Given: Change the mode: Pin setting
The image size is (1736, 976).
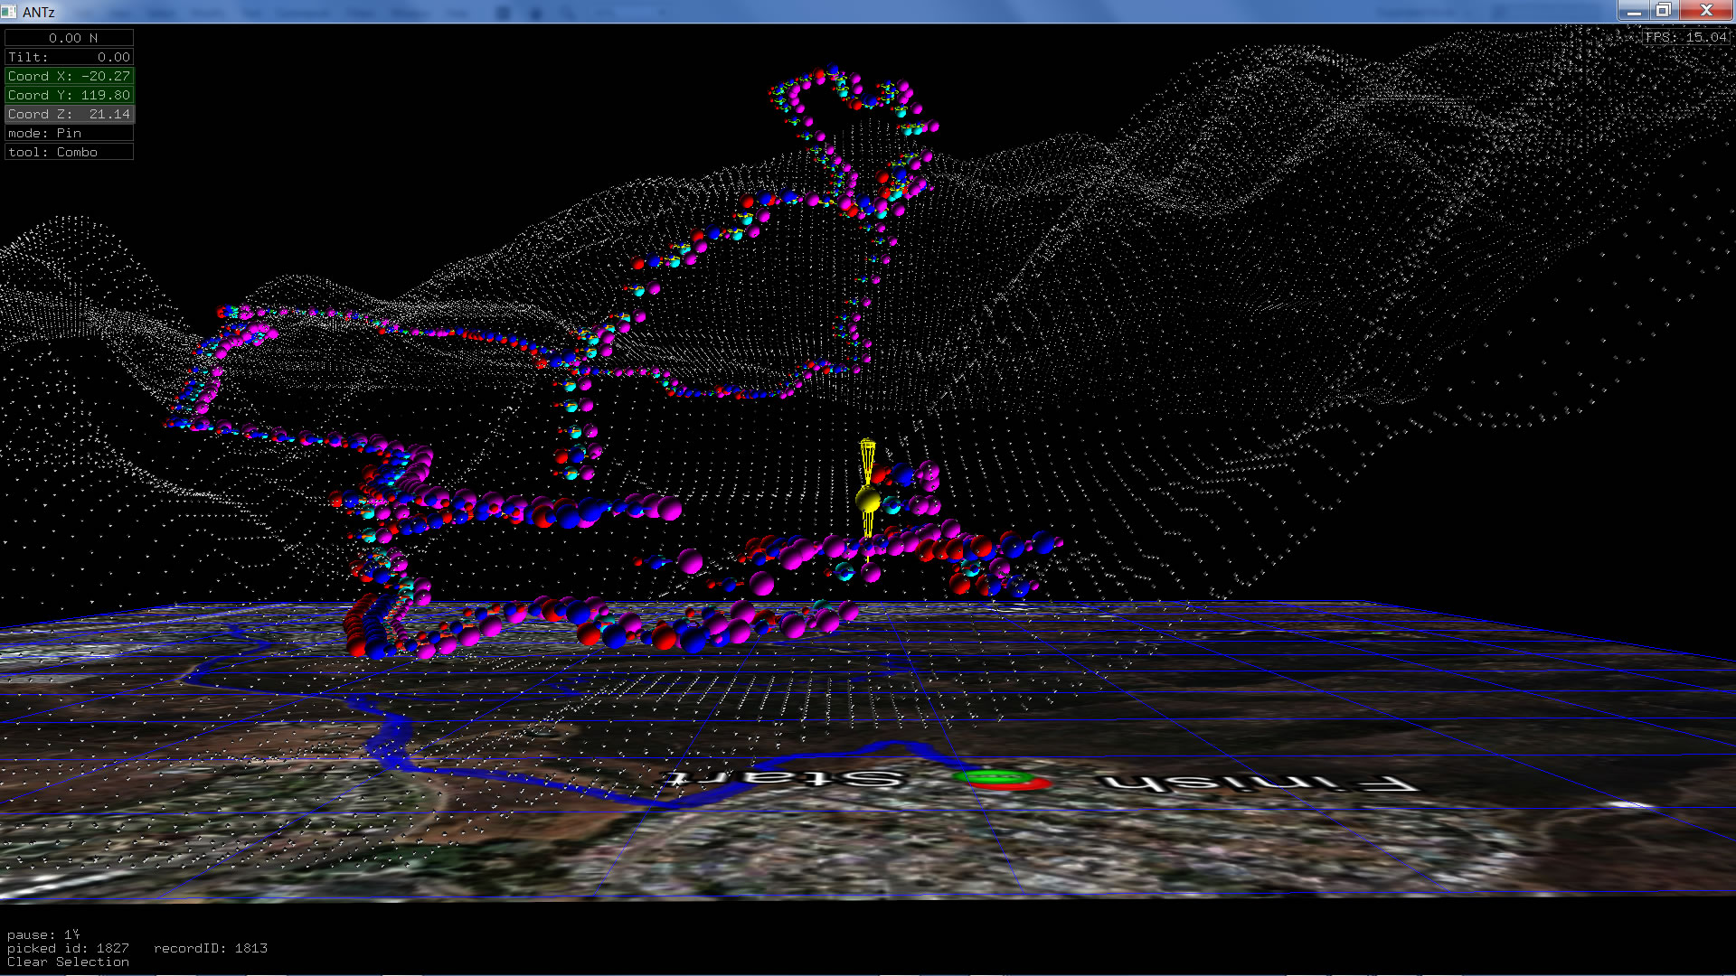Looking at the screenshot, I should click(x=70, y=133).
